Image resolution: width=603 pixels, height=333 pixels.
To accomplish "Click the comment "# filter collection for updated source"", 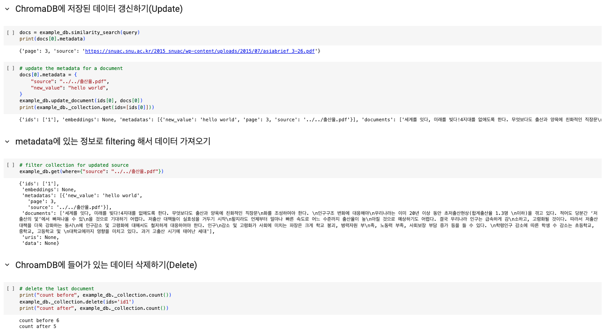I will coord(74,165).
